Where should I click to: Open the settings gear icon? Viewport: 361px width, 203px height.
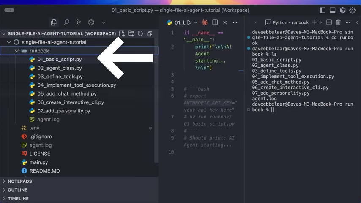pyautogui.click(x=353, y=10)
